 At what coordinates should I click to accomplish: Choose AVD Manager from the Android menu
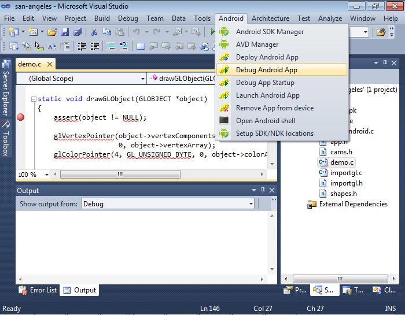(x=282, y=45)
